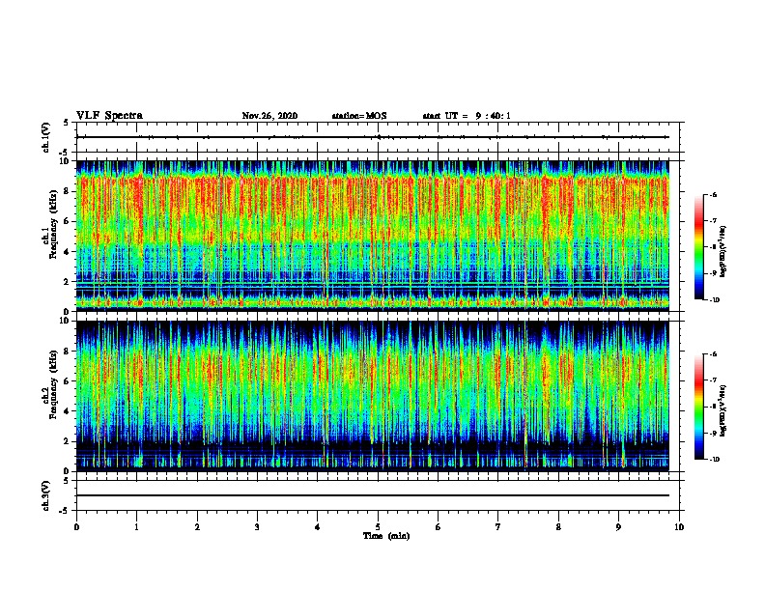Click the 'ch.1(V)' axis label
The width and height of the screenshot is (765, 591).
click(46, 137)
